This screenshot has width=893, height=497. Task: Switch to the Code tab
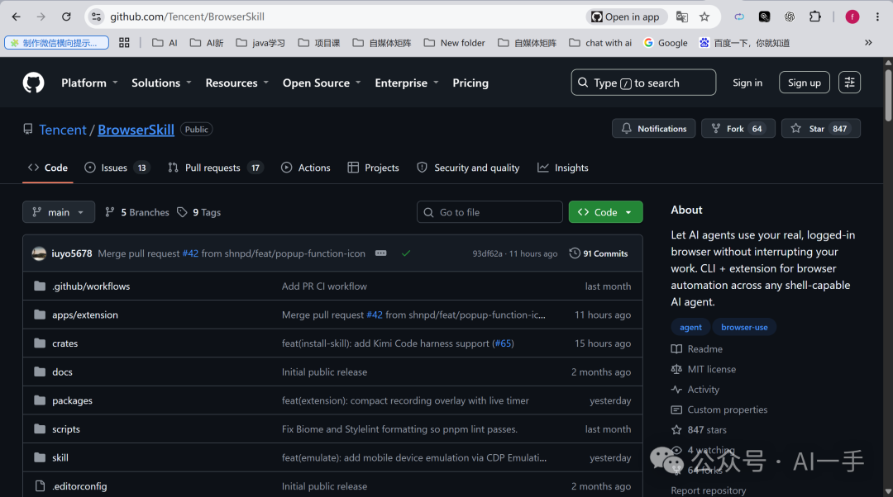tap(48, 168)
